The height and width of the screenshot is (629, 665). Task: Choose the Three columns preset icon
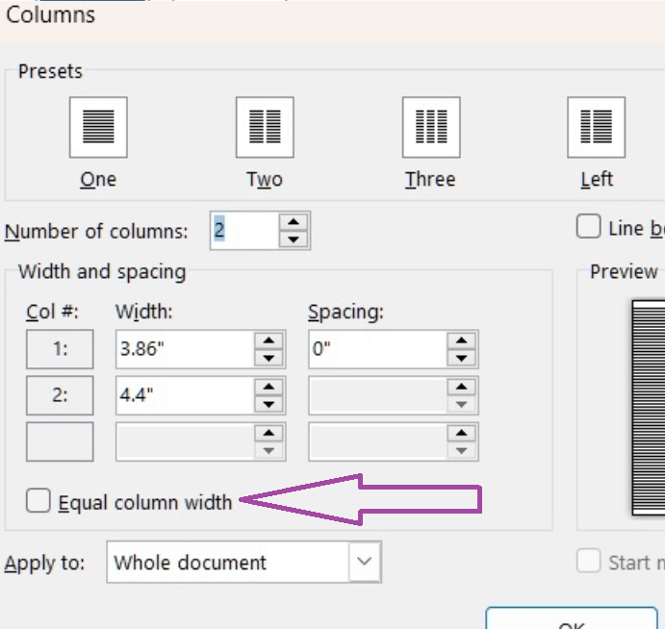pyautogui.click(x=431, y=127)
